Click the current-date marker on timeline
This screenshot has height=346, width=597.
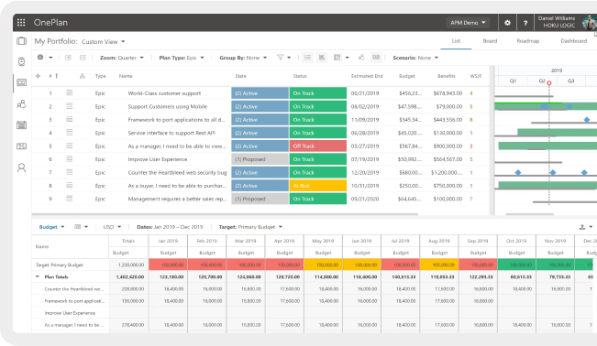pyautogui.click(x=549, y=83)
